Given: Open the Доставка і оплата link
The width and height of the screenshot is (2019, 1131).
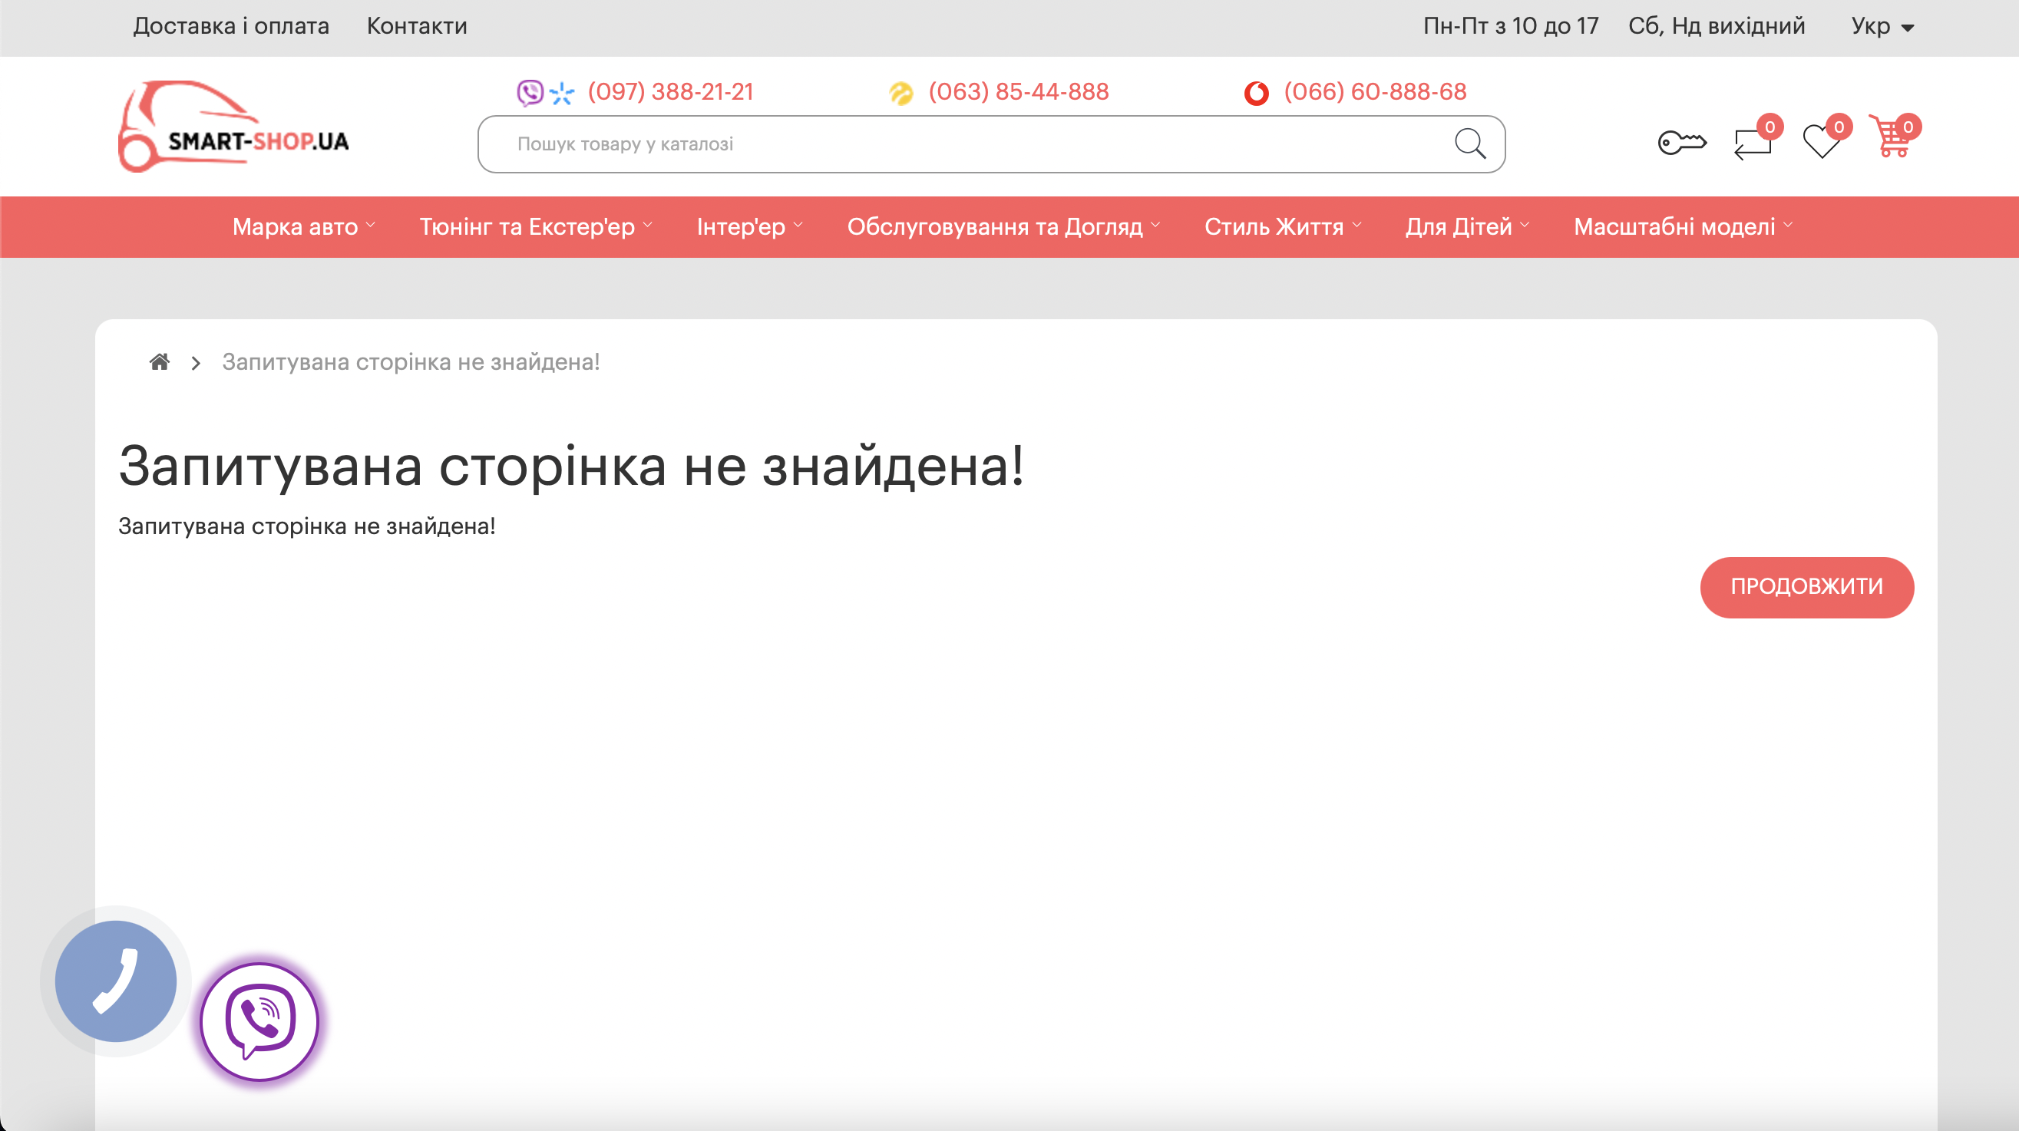Looking at the screenshot, I should point(231,27).
